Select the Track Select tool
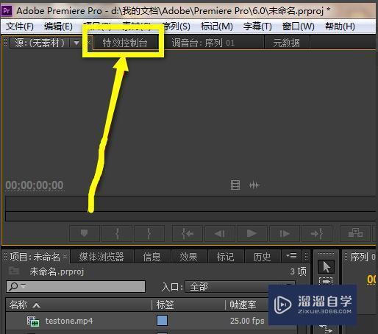The width and height of the screenshot is (378, 334). point(326,281)
